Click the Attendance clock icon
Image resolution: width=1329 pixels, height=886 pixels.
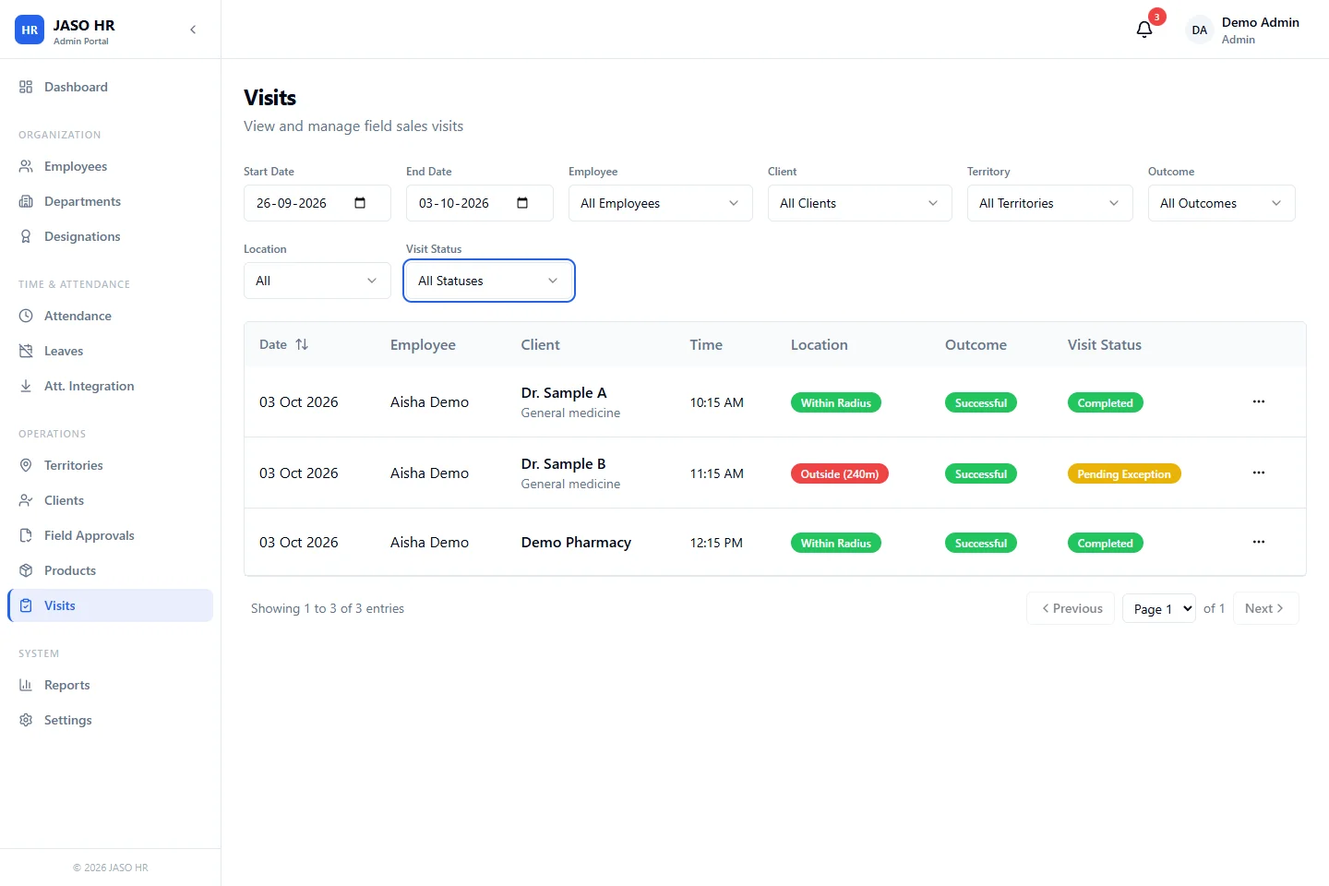click(26, 316)
